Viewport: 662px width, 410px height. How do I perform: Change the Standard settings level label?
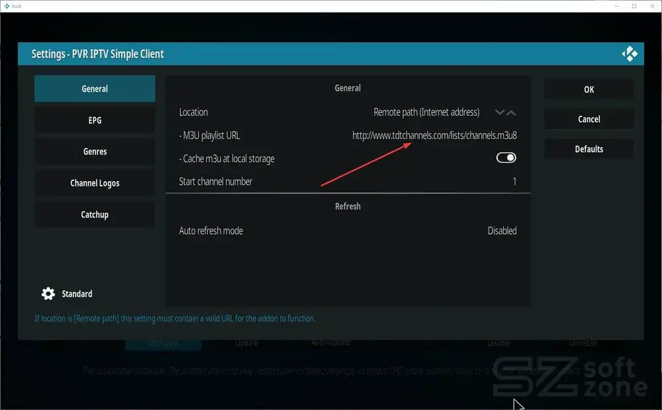77,294
